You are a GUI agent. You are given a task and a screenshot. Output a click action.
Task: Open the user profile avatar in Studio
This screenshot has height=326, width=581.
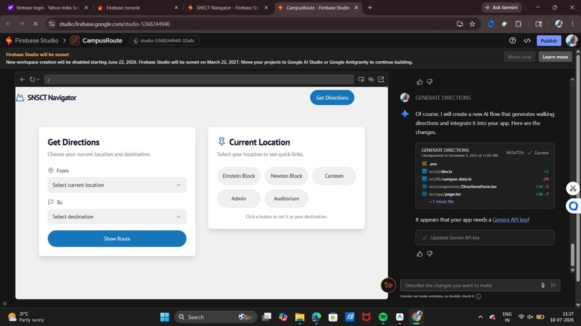coord(572,40)
